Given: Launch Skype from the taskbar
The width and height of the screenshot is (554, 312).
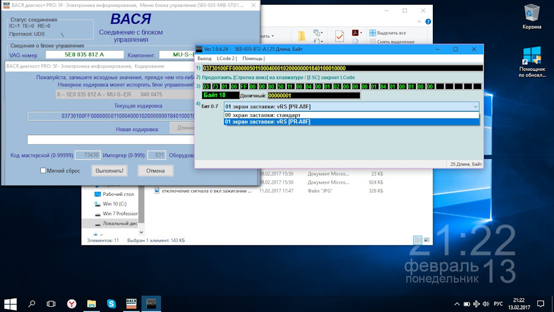Looking at the screenshot, I should (111, 303).
